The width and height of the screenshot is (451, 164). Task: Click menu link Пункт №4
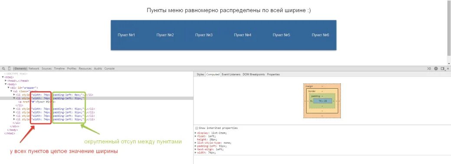pyautogui.click(x=243, y=35)
